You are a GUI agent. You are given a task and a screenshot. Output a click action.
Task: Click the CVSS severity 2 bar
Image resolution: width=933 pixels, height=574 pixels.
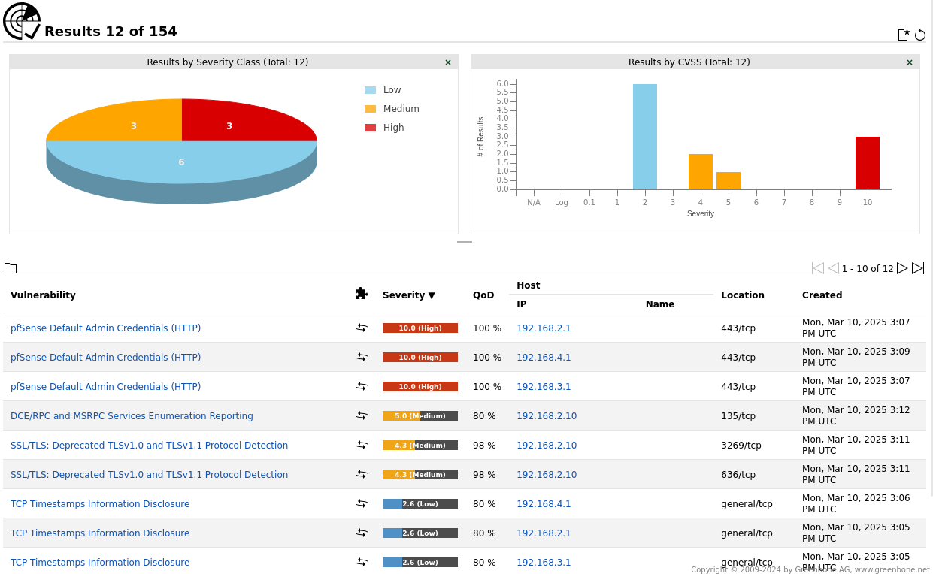(645, 137)
